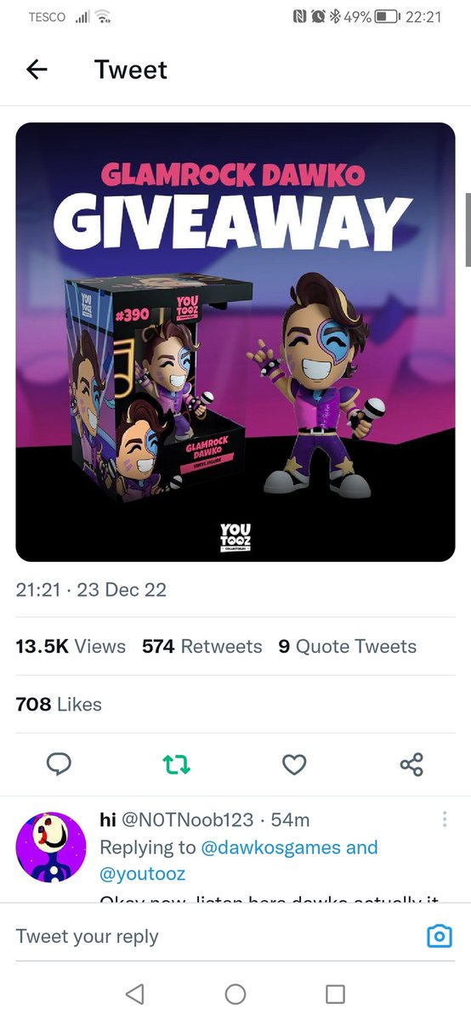Open the reply speech bubble icon
The image size is (471, 1020).
[x=58, y=765]
